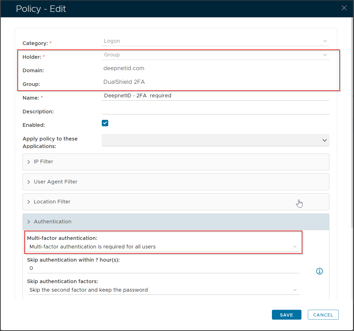The width and height of the screenshot is (354, 331).
Task: Open the Holder dropdown
Action: 215,55
